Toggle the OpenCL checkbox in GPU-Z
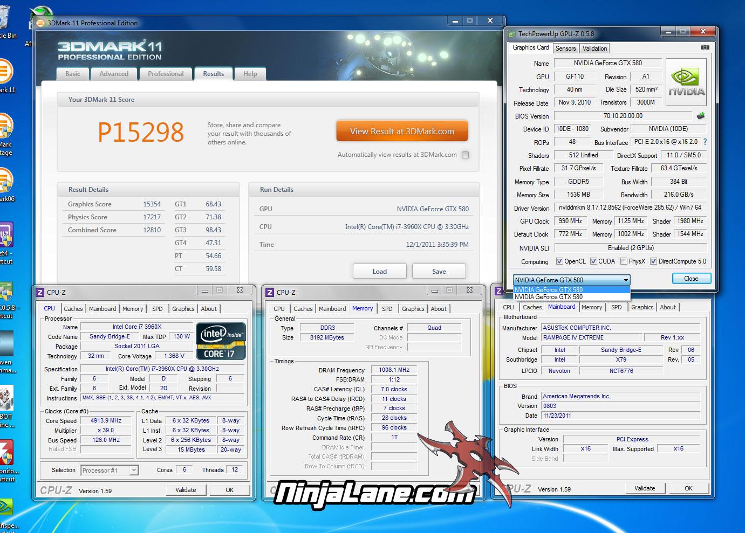This screenshot has width=745, height=533. [x=559, y=261]
